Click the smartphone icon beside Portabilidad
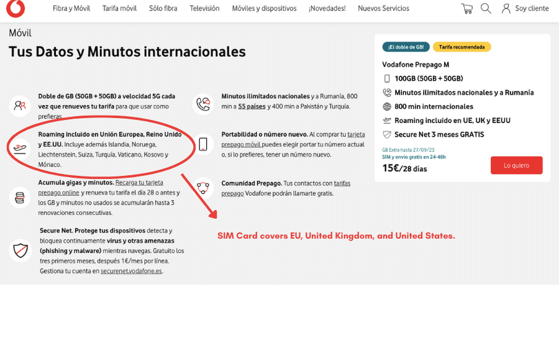Screen dimensions: 559x348 pyautogui.click(x=203, y=144)
